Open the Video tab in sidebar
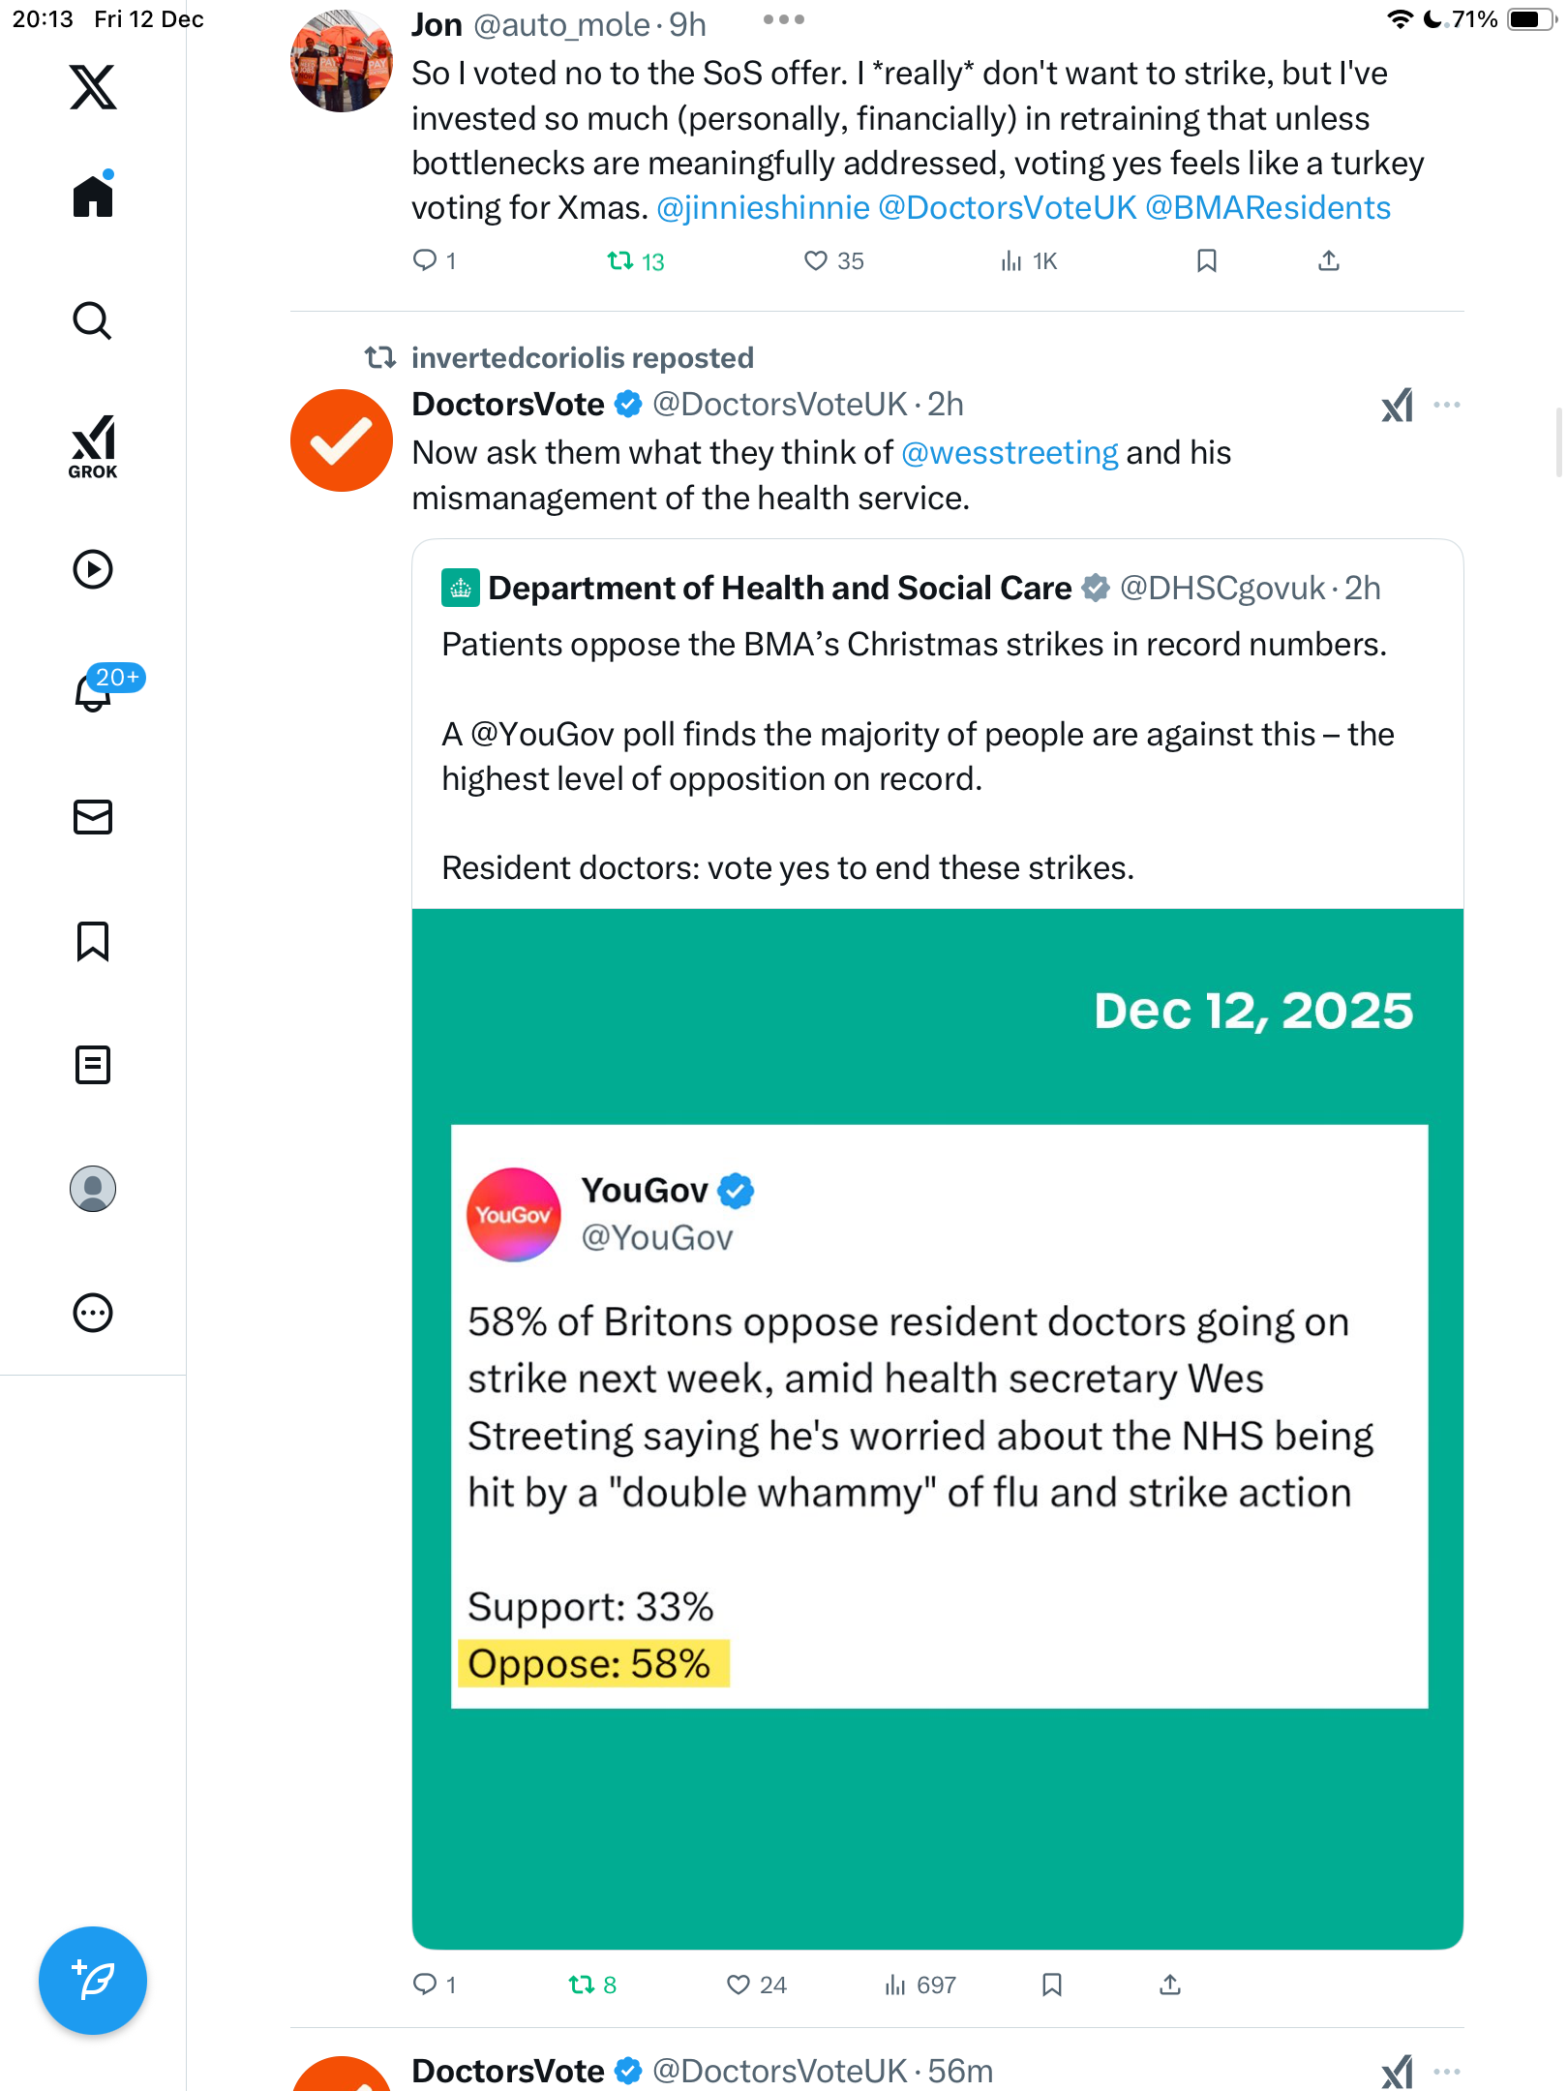 [93, 569]
